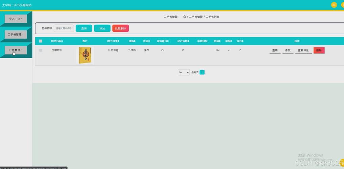Click the 查询 search button
Screen dimensions: 344x169
(84, 28)
